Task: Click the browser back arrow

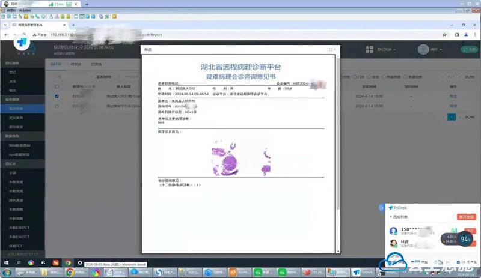Action: 6,34
